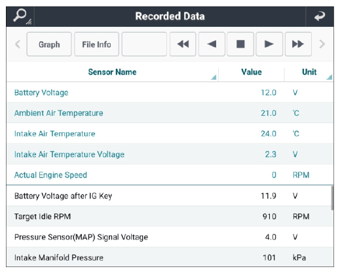Go to previous toolbar page chevron
This screenshot has width=340, height=273.
point(18,45)
